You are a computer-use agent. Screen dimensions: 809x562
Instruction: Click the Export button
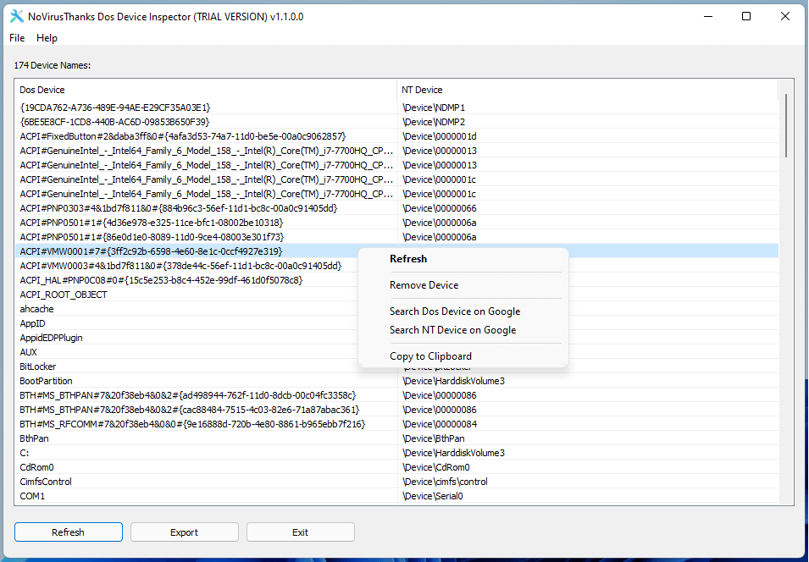pos(184,532)
